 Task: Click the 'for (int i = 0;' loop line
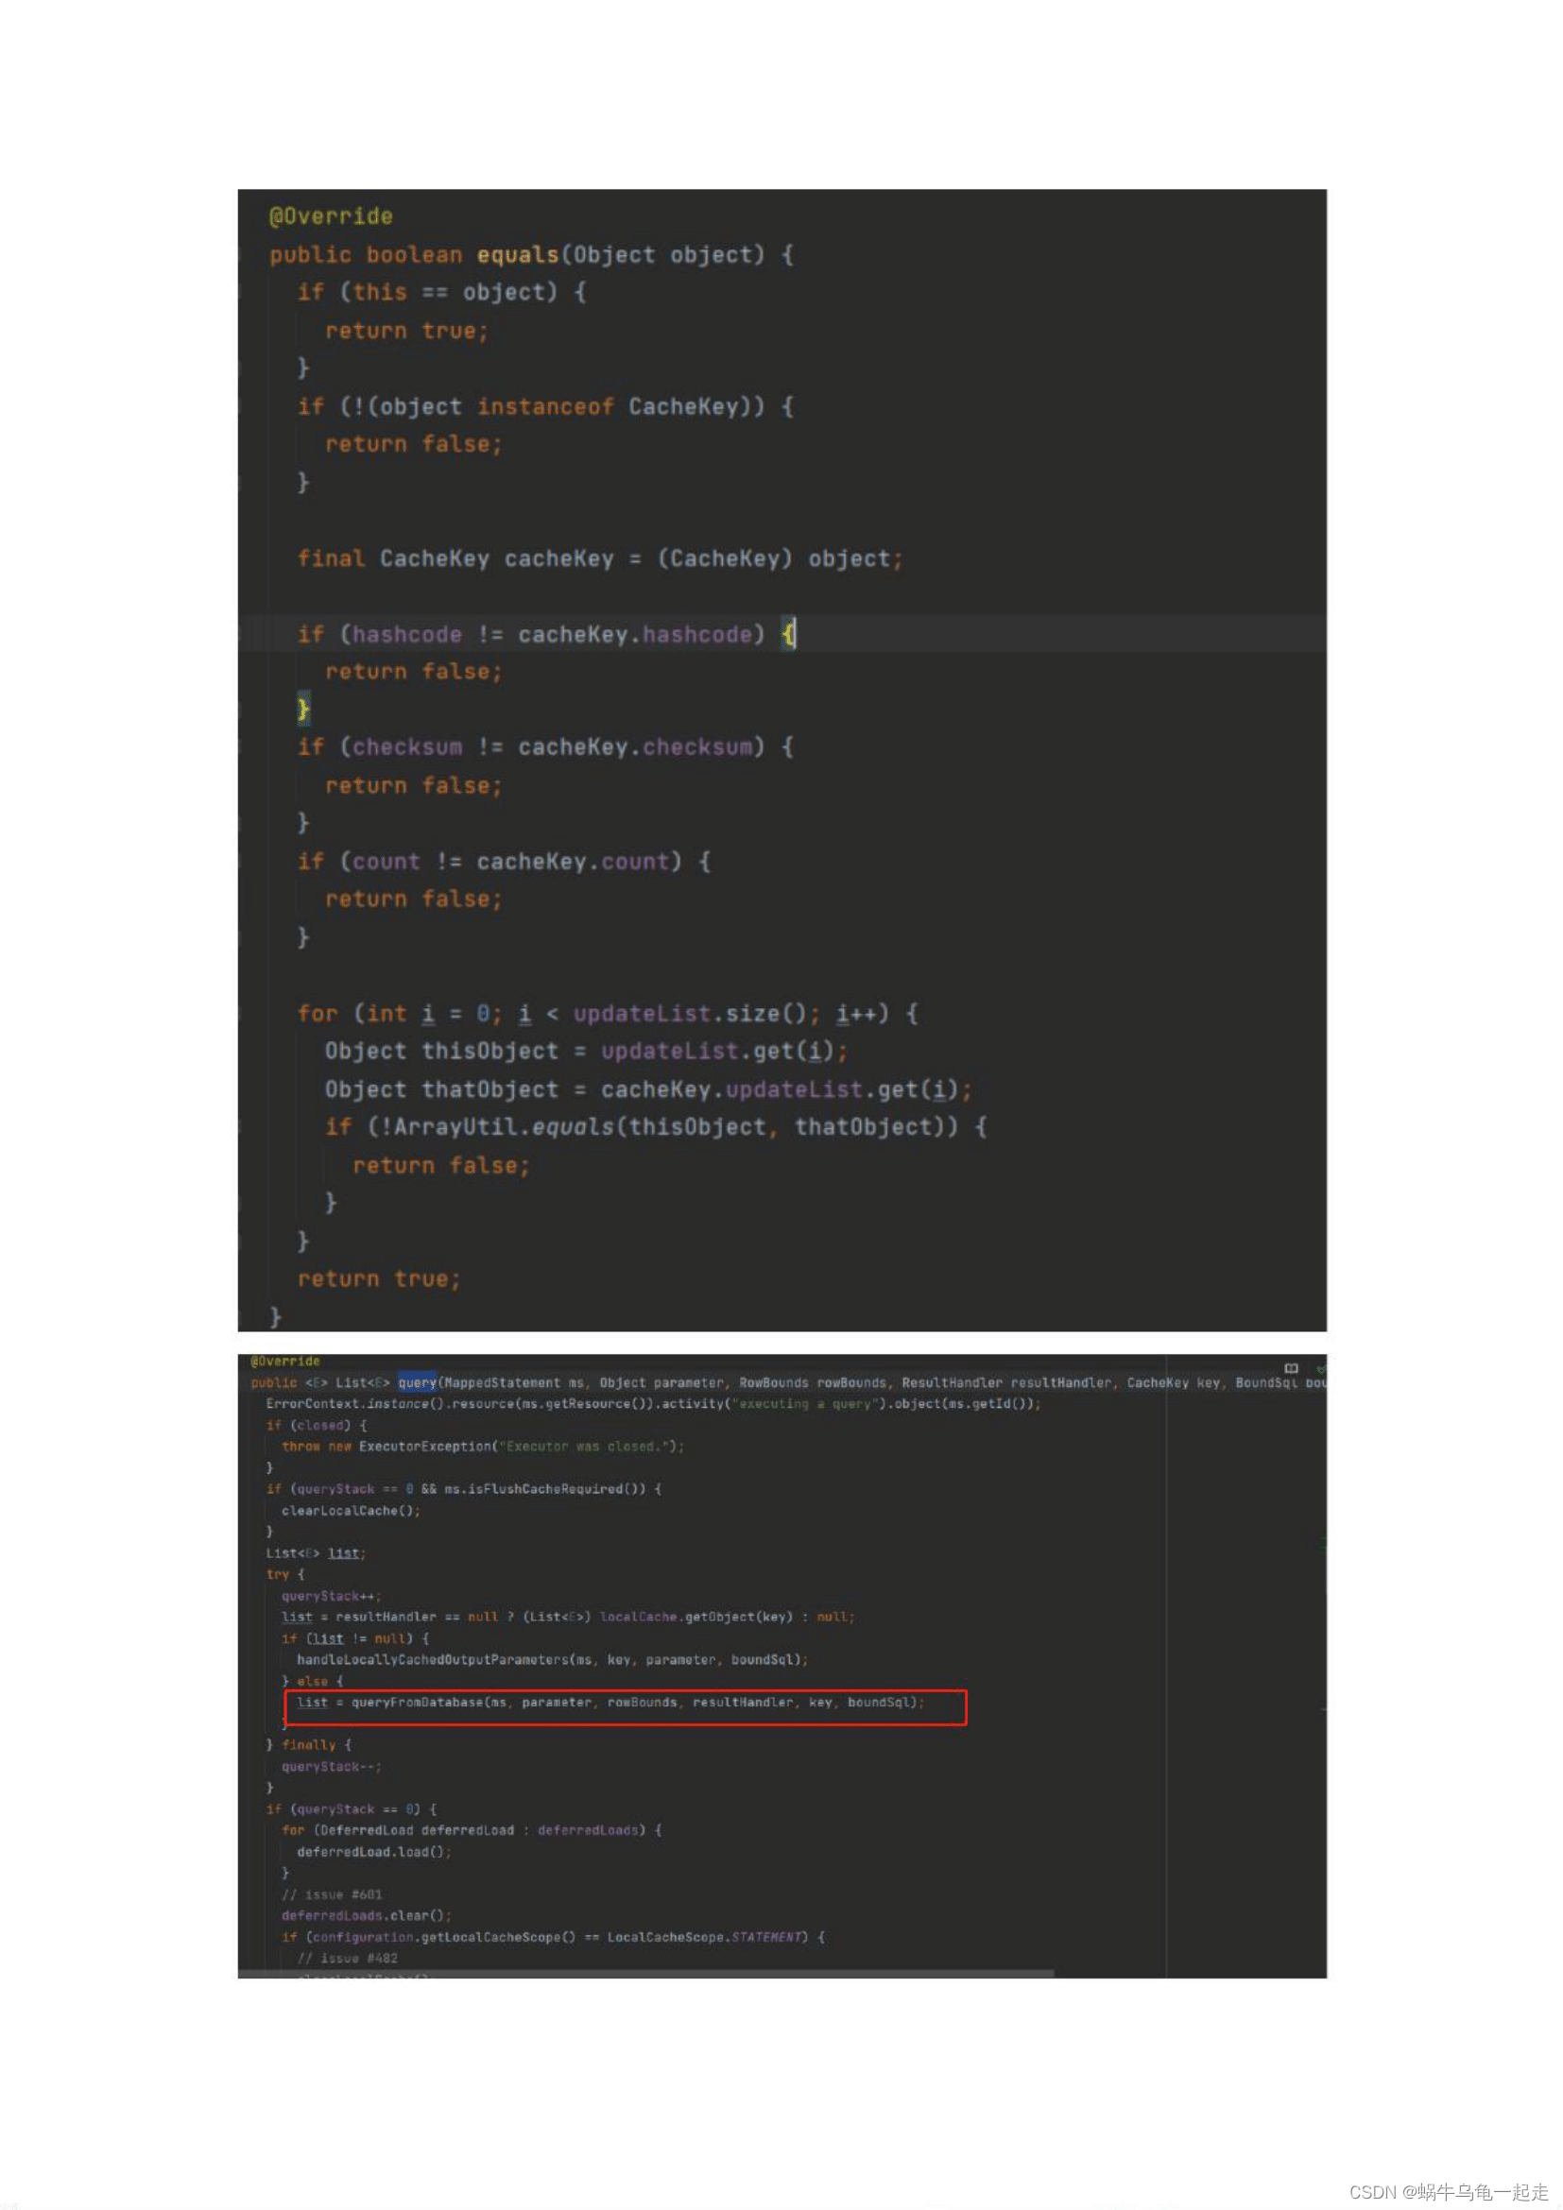(x=609, y=1014)
